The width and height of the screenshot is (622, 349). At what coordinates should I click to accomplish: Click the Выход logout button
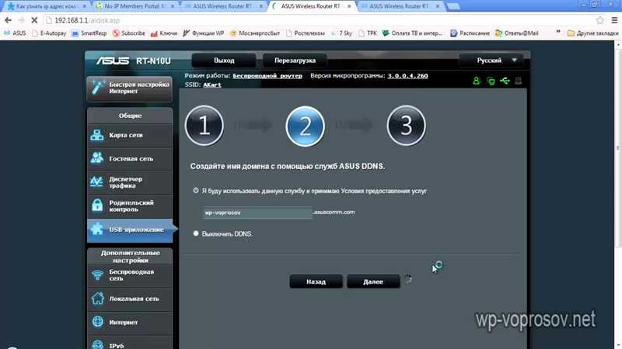click(224, 60)
